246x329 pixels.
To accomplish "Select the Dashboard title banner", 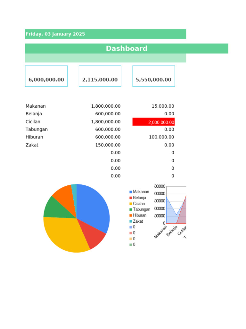I will [127, 49].
